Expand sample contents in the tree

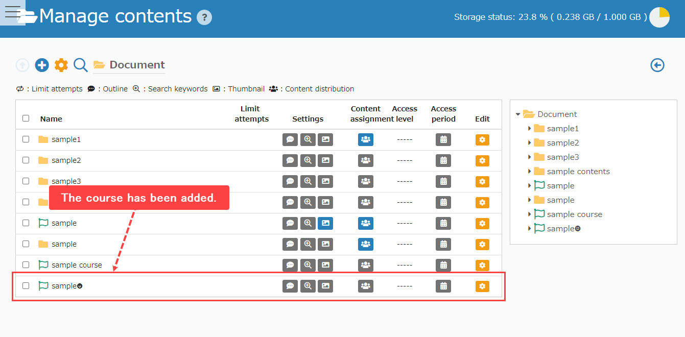click(x=529, y=172)
